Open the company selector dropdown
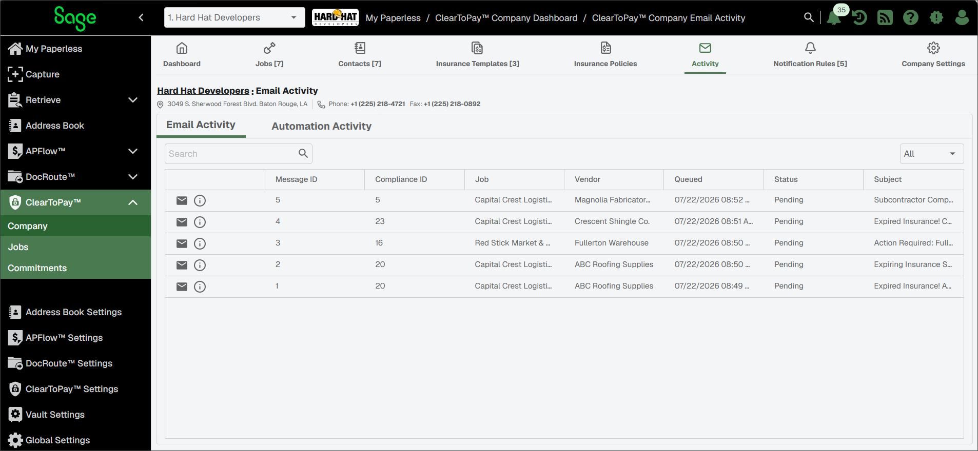The width and height of the screenshot is (978, 451). [234, 17]
